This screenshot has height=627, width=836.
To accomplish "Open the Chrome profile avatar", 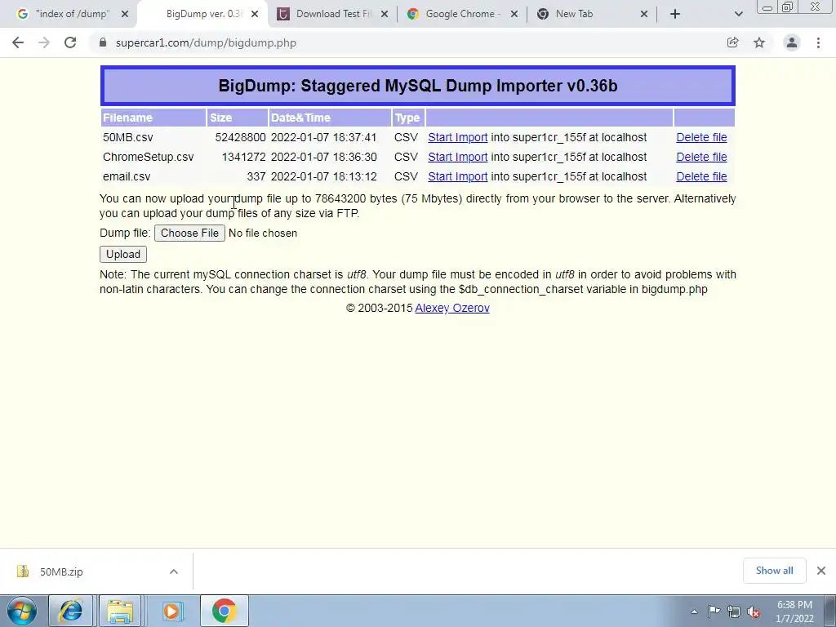I will 792,42.
